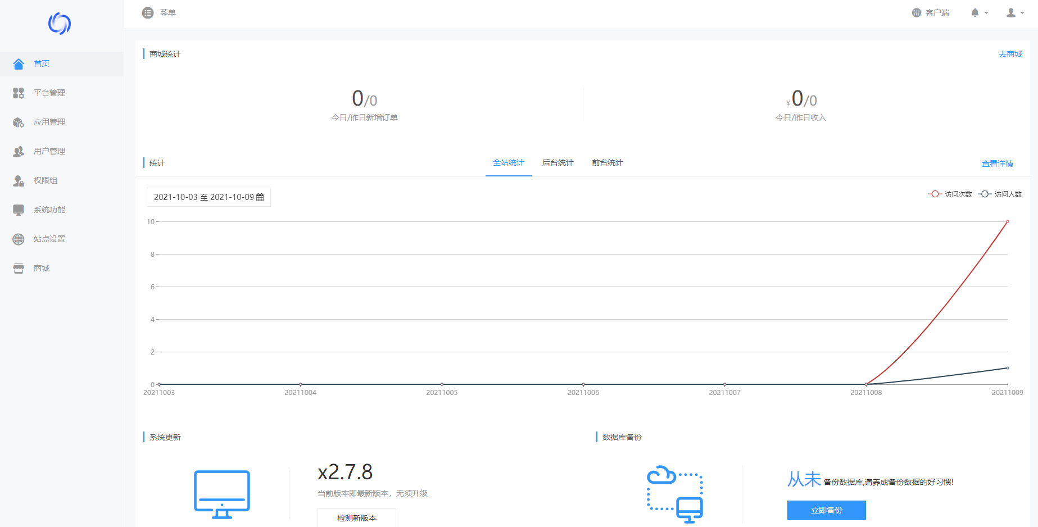Open 平台管理 via its sidebar icon
The width and height of the screenshot is (1038, 527).
tap(19, 93)
